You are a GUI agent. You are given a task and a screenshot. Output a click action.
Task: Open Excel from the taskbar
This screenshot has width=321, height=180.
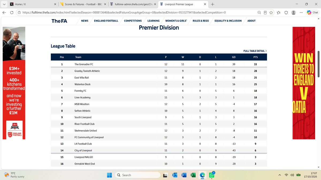tap(193, 175)
